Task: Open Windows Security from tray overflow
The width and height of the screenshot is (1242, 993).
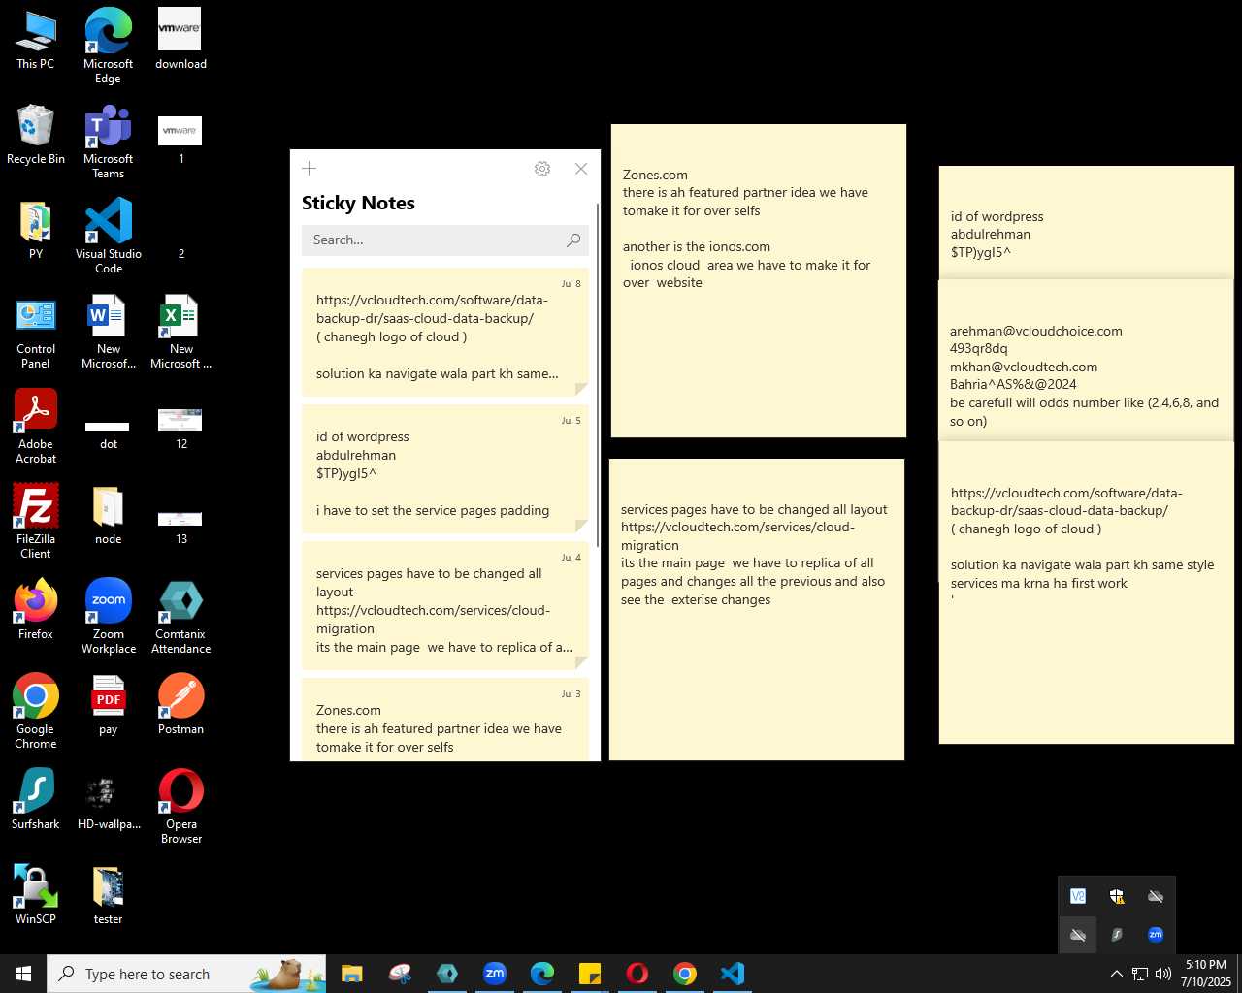Action: [1117, 896]
